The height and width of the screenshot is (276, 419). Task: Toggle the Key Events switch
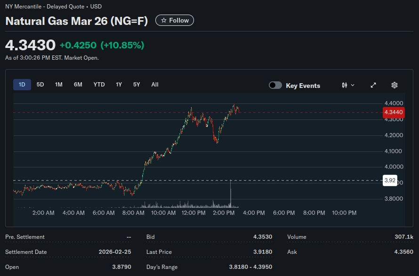275,85
